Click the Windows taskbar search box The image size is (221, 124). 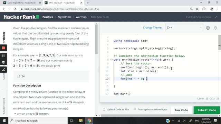[38, 121]
